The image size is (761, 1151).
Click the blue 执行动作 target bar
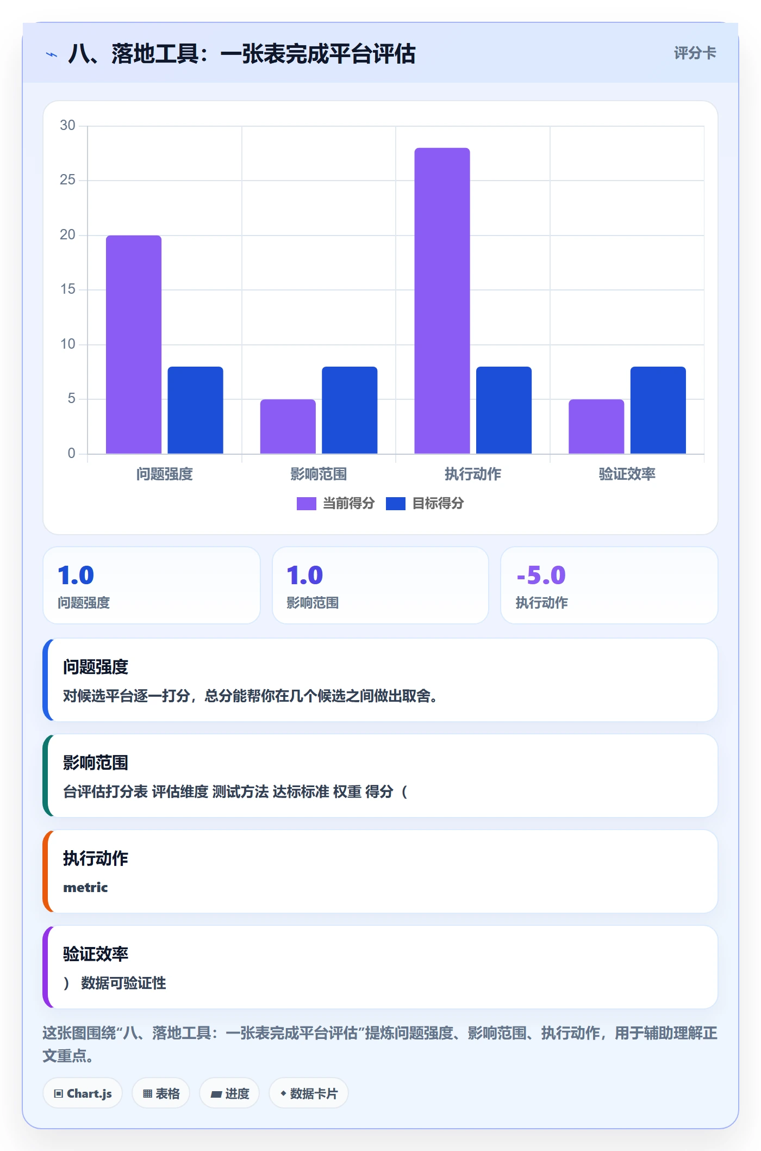(504, 410)
